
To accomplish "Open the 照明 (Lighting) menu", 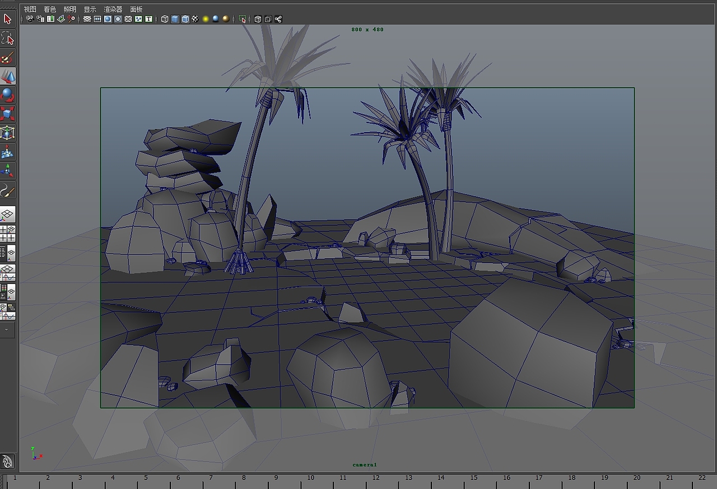I will [70, 10].
